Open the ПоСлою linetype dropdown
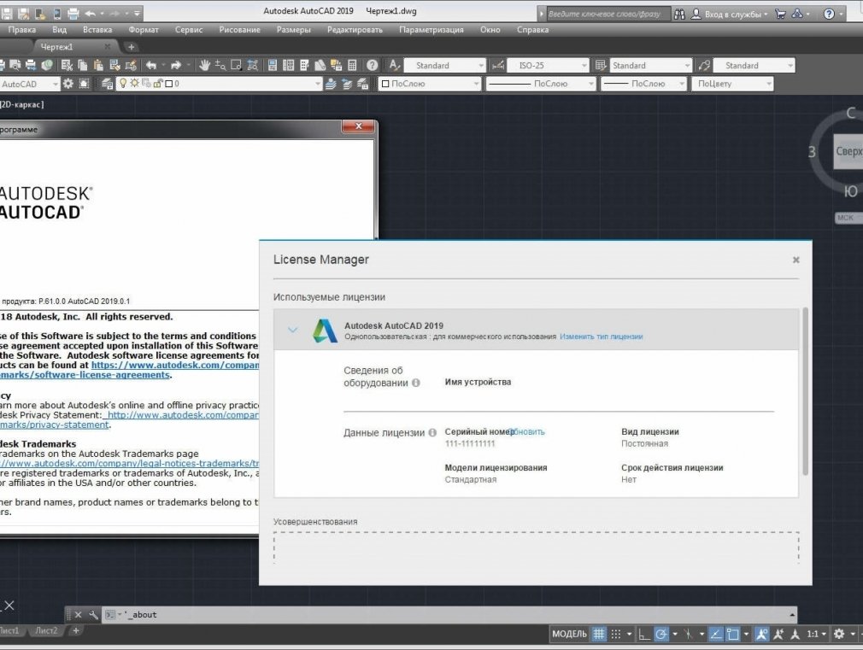The image size is (863, 650). pos(541,84)
